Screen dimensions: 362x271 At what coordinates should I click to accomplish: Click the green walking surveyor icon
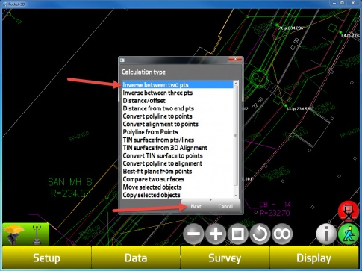click(349, 234)
